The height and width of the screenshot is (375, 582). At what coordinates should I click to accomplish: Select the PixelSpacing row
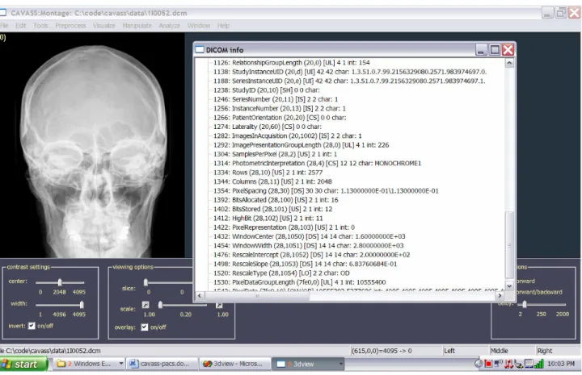click(x=326, y=190)
